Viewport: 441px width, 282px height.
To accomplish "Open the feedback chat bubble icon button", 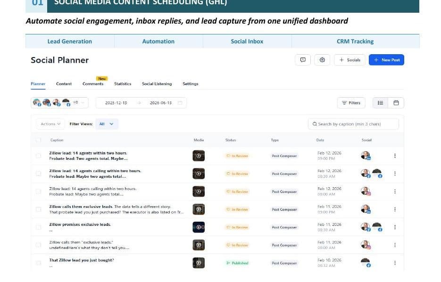I will point(303,60).
